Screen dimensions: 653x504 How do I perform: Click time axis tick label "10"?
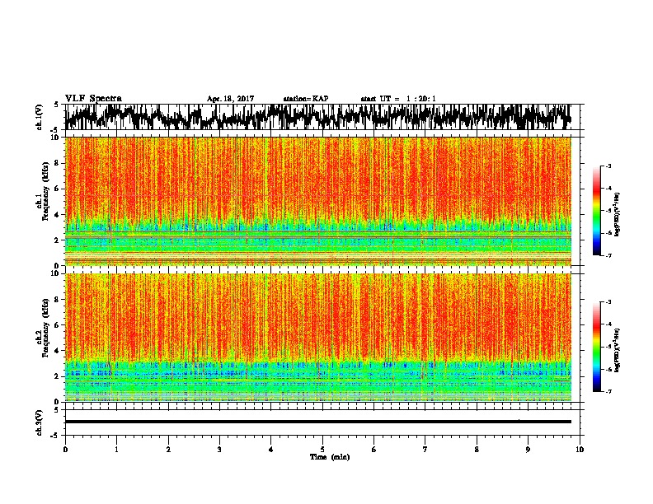click(580, 450)
